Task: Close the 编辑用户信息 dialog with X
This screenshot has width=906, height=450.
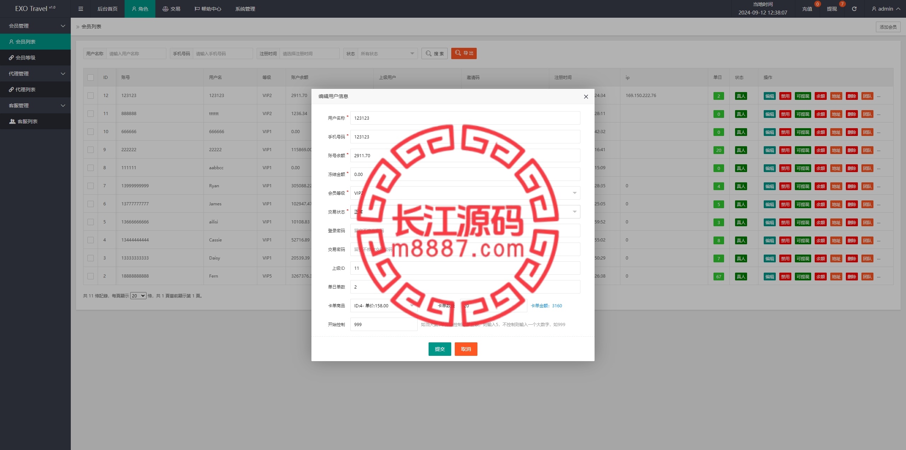Action: 586,97
